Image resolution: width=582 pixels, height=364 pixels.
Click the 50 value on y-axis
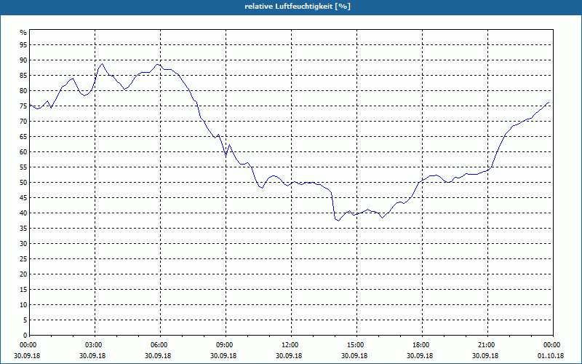23,183
